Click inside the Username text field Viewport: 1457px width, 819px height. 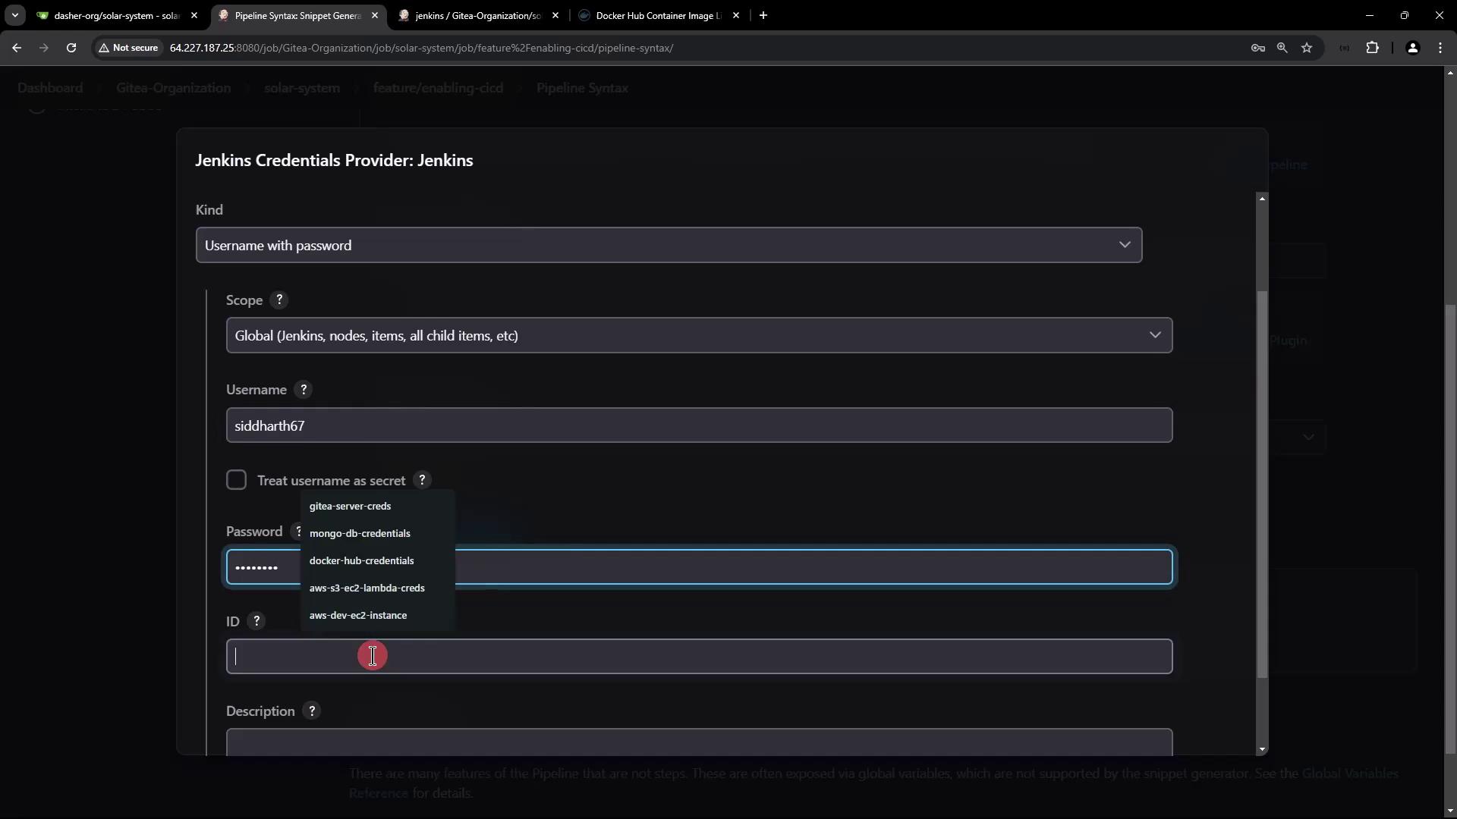click(699, 425)
